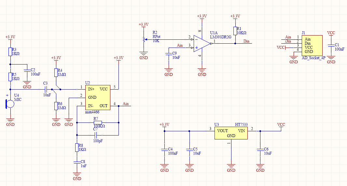Screen dimensions: 347x186
Task: Click the VCC power port near HT7533 VIN
Action: tap(281, 125)
